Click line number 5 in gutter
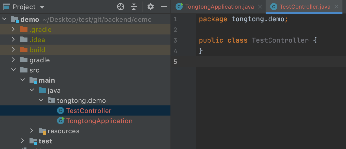Screen dimensions: 346x149 (x=175, y=62)
